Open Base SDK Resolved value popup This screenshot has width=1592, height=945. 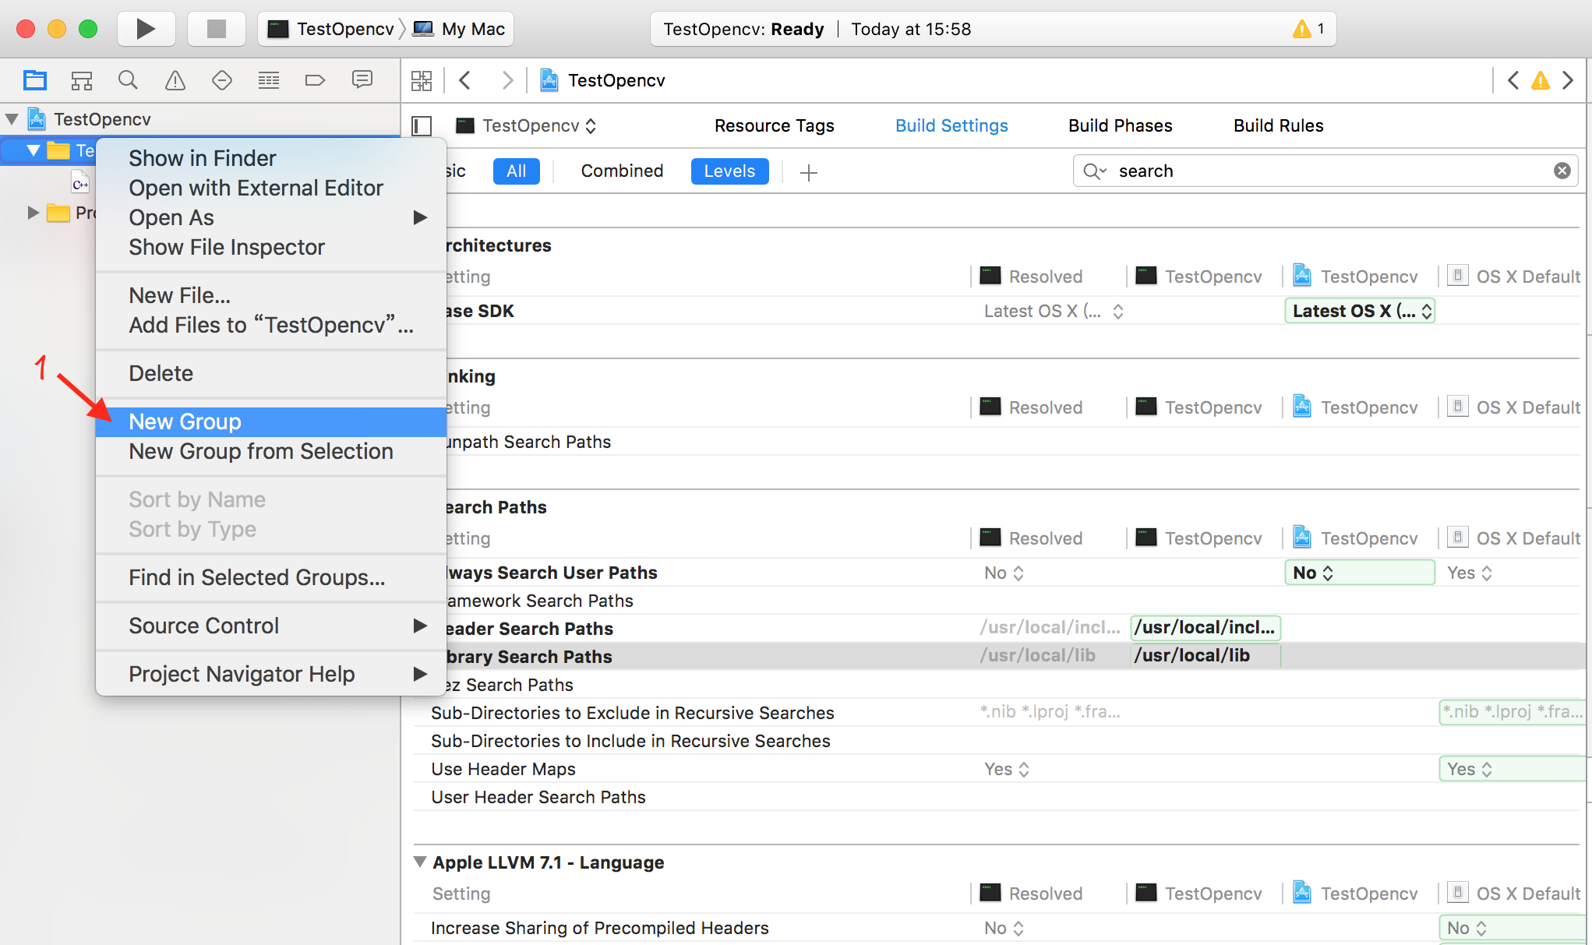[x=1054, y=311]
